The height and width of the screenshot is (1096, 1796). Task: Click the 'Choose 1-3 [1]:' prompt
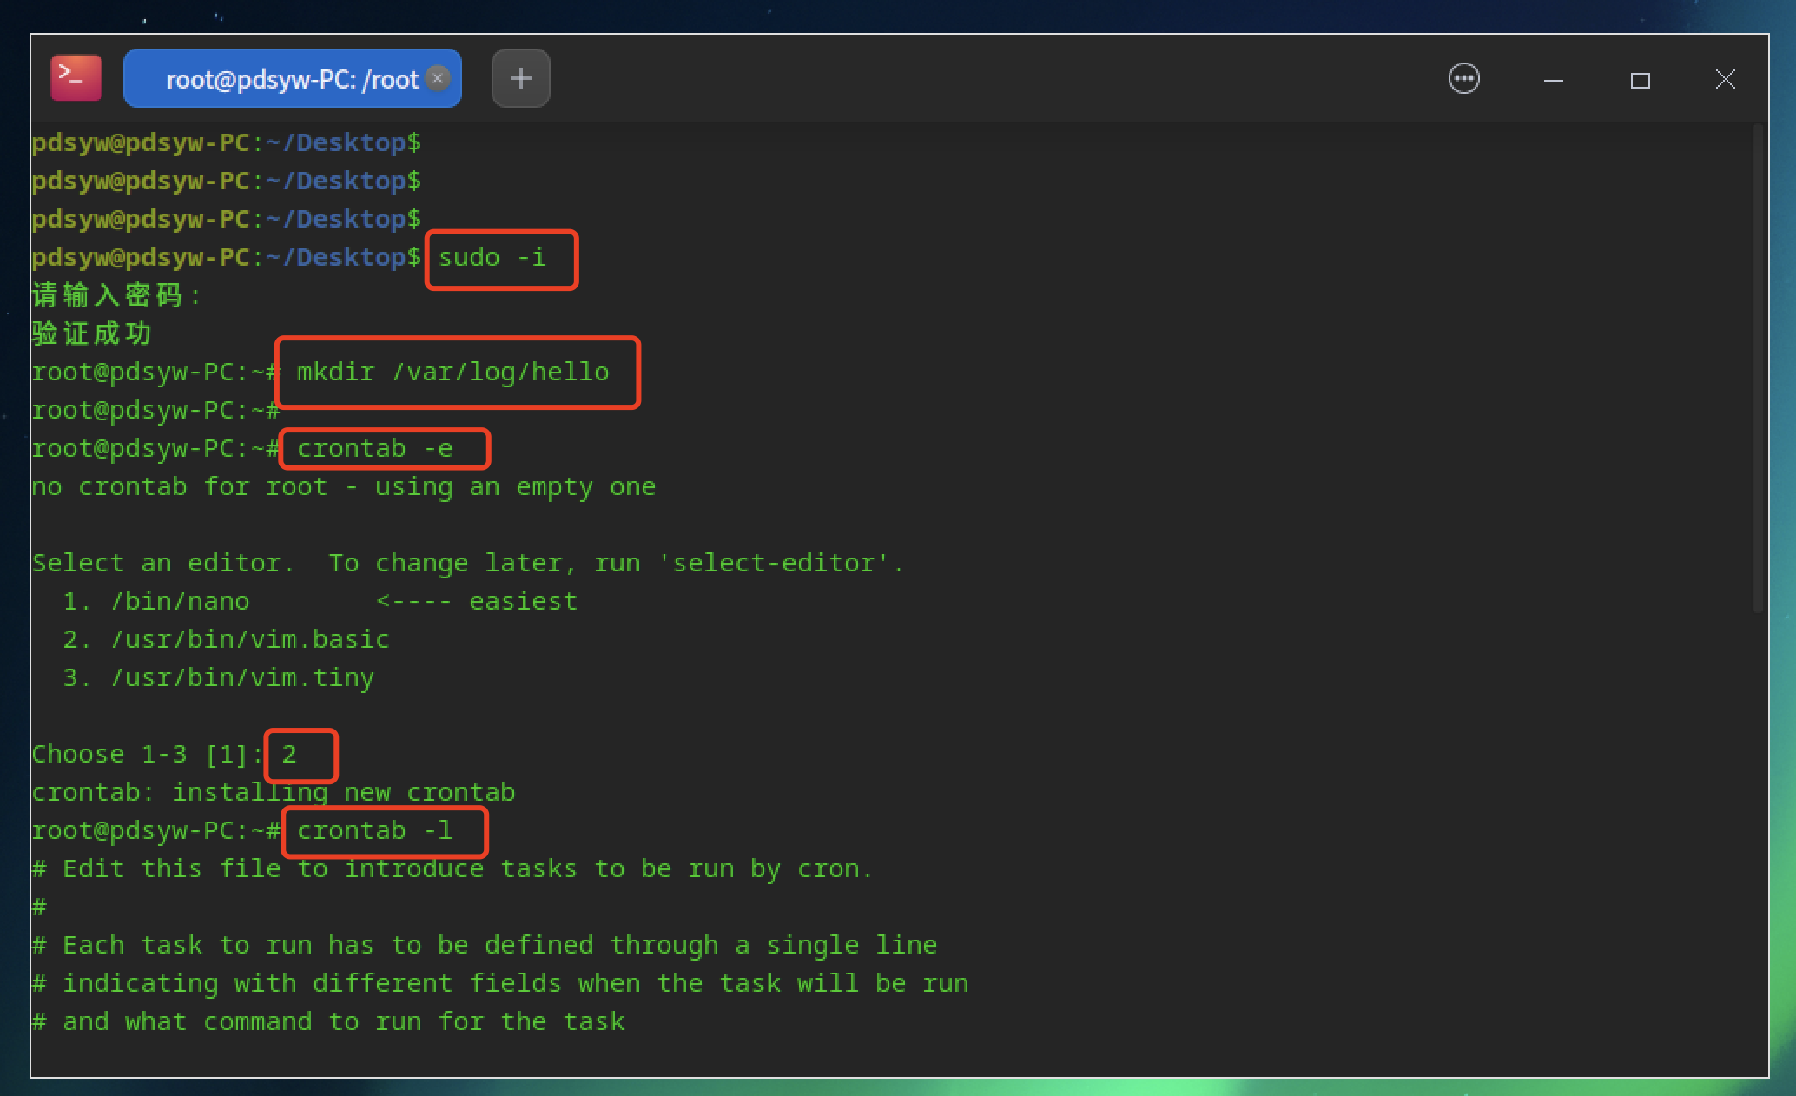pyautogui.click(x=148, y=755)
